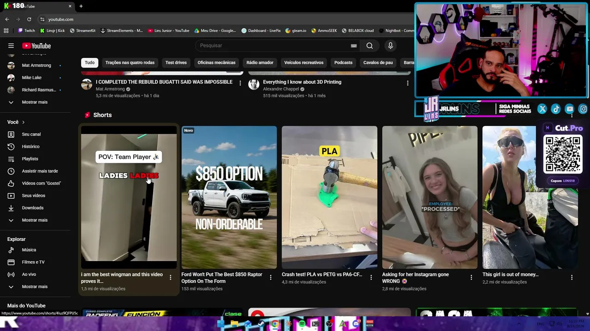Expand the Você section chevron
The image size is (590, 331).
(24, 122)
